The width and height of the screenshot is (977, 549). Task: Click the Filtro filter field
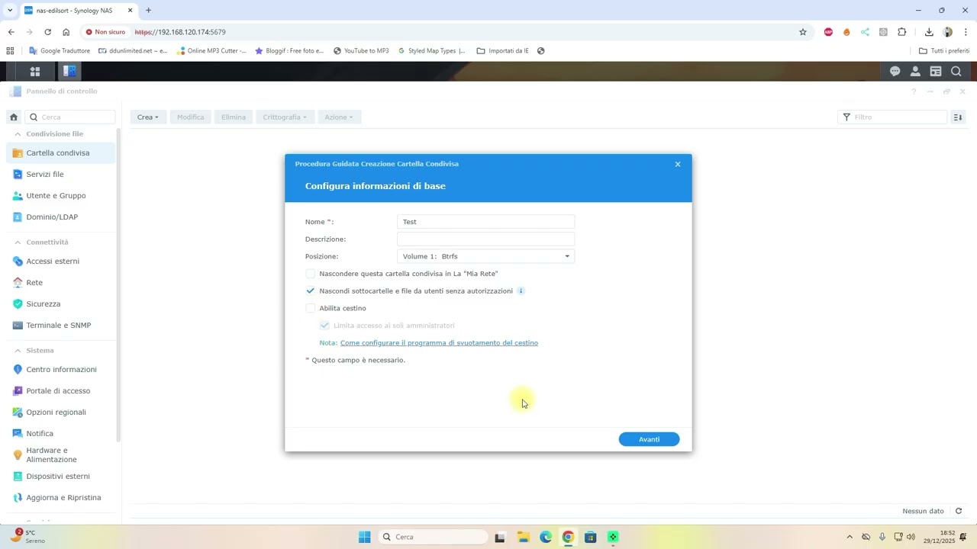pos(892,117)
